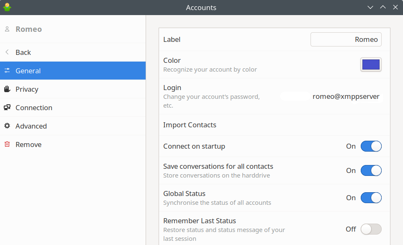Screen dimensions: 403x245
Task: Click the Connection computers icon
Action: pos(7,108)
